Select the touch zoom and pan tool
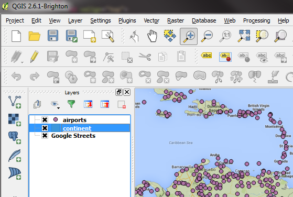The image size is (293, 197). (134, 36)
